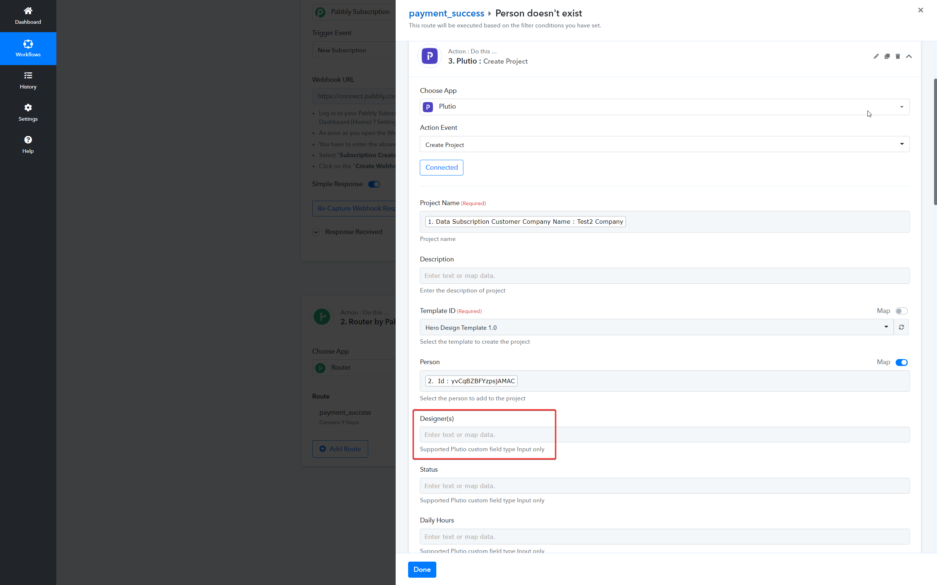Expand the Response Received section
This screenshot has height=585, width=937.
pos(316,232)
